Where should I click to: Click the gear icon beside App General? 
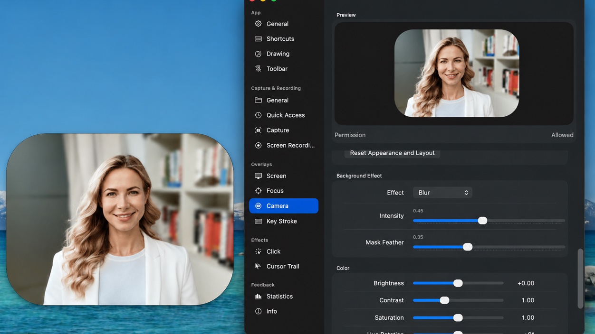(258, 24)
